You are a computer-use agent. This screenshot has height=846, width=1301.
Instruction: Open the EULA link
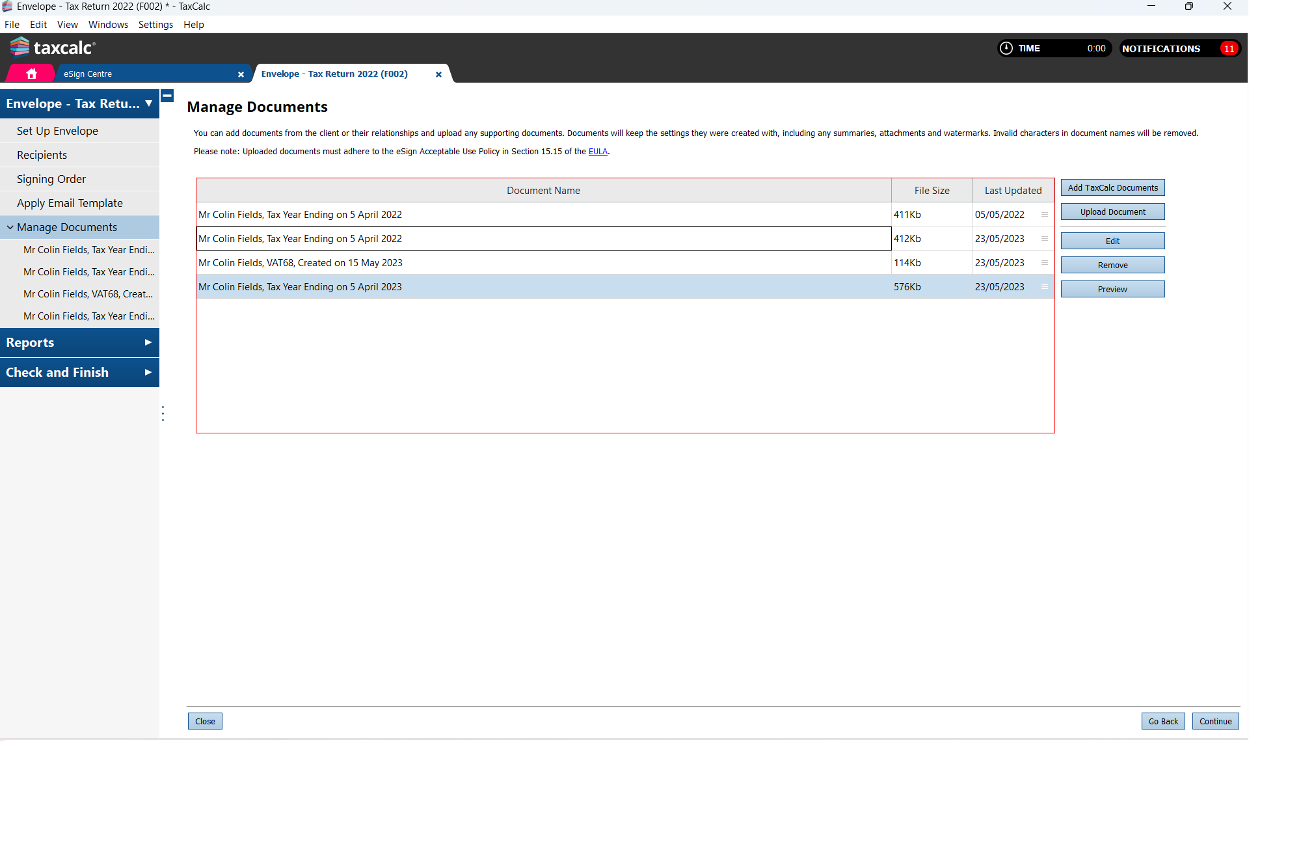pyautogui.click(x=597, y=152)
